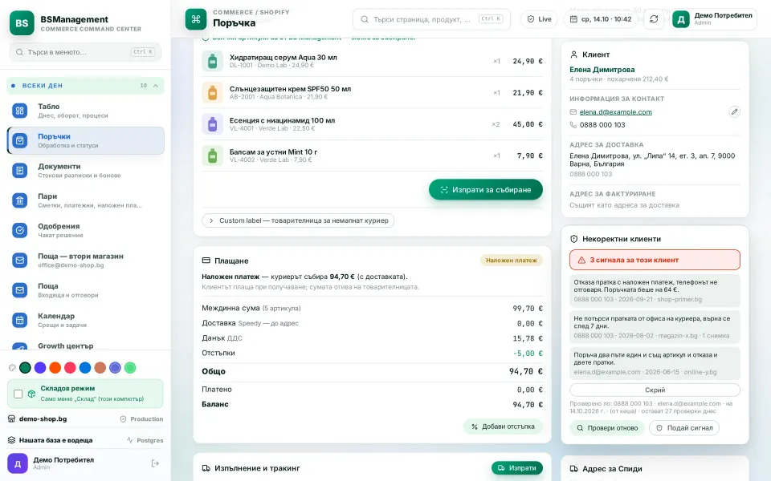Open the Growth център menu item
Image resolution: width=771 pixels, height=481 pixels.
click(86, 346)
